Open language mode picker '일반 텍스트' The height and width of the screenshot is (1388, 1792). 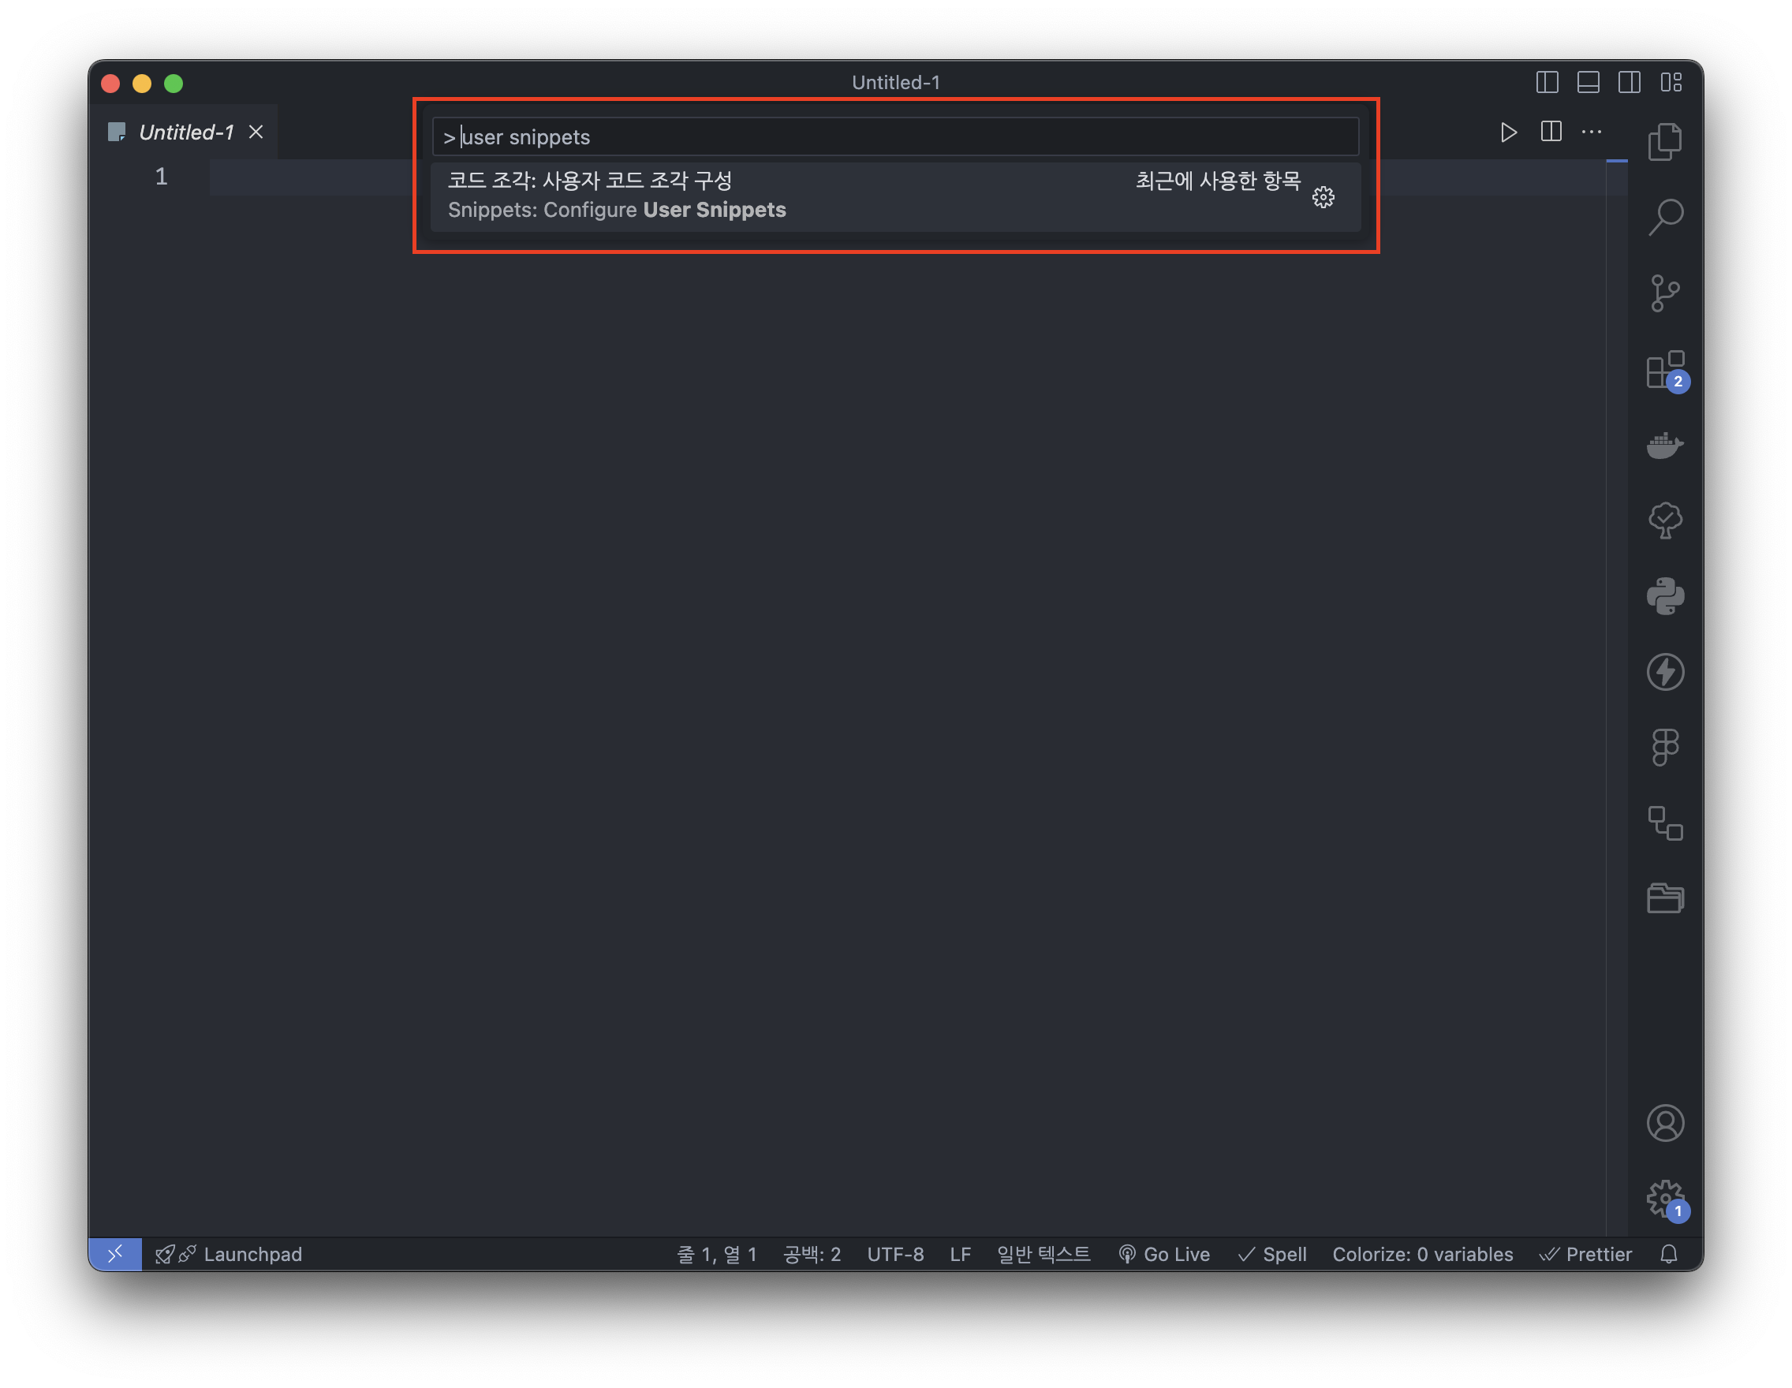tap(1043, 1254)
